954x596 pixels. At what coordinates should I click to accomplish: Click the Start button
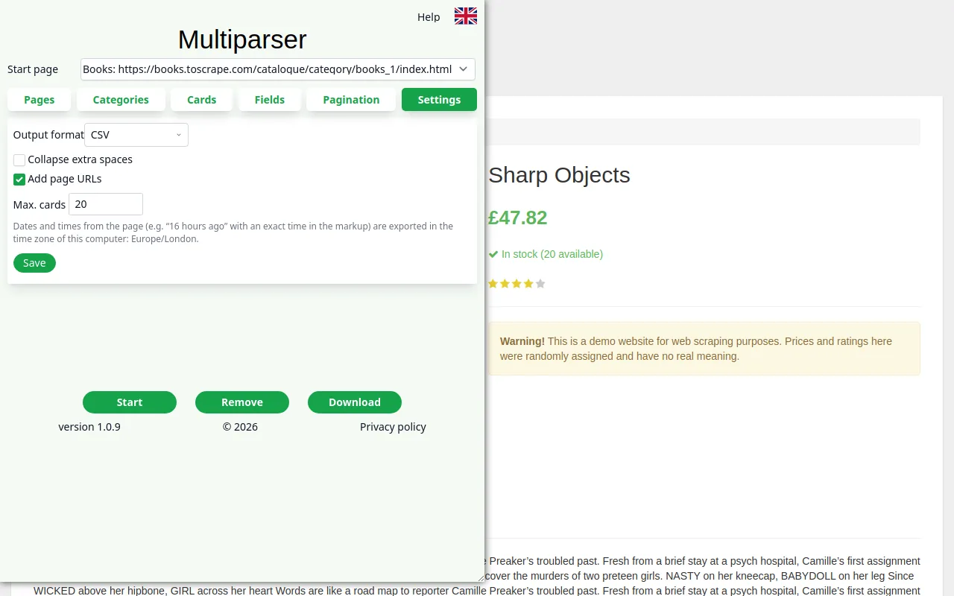(130, 402)
